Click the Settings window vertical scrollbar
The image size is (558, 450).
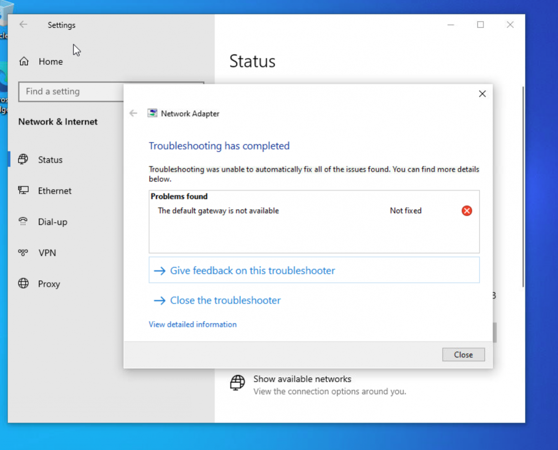tap(523, 187)
